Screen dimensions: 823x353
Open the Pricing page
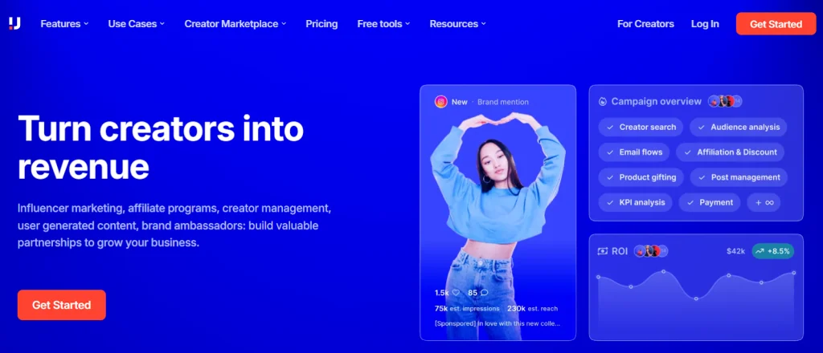pos(321,24)
